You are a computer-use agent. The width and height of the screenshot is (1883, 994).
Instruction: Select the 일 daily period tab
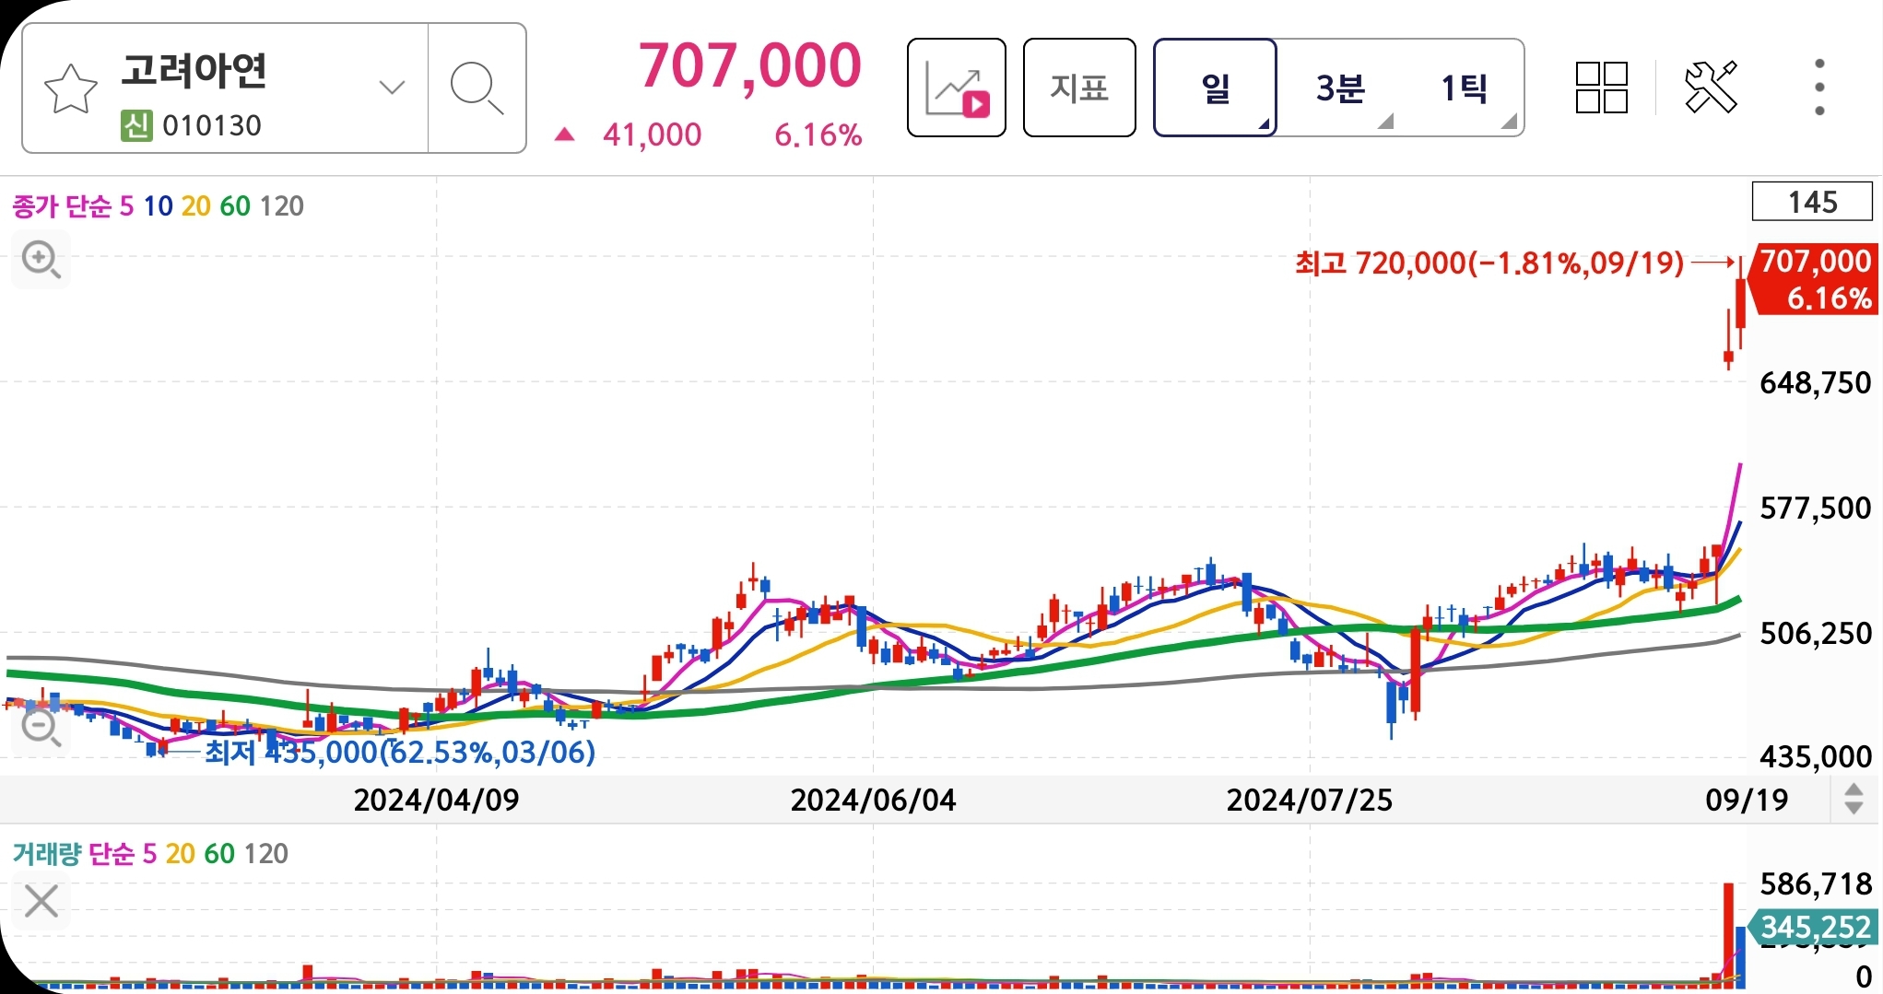1215,88
